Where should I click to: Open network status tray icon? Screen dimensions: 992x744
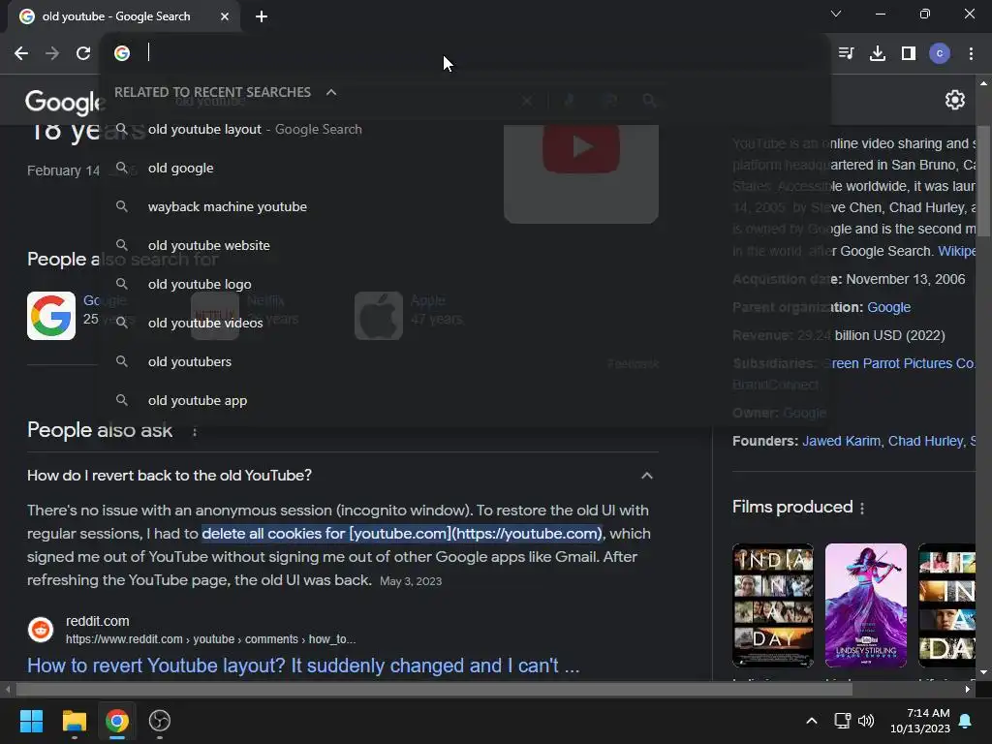842,721
